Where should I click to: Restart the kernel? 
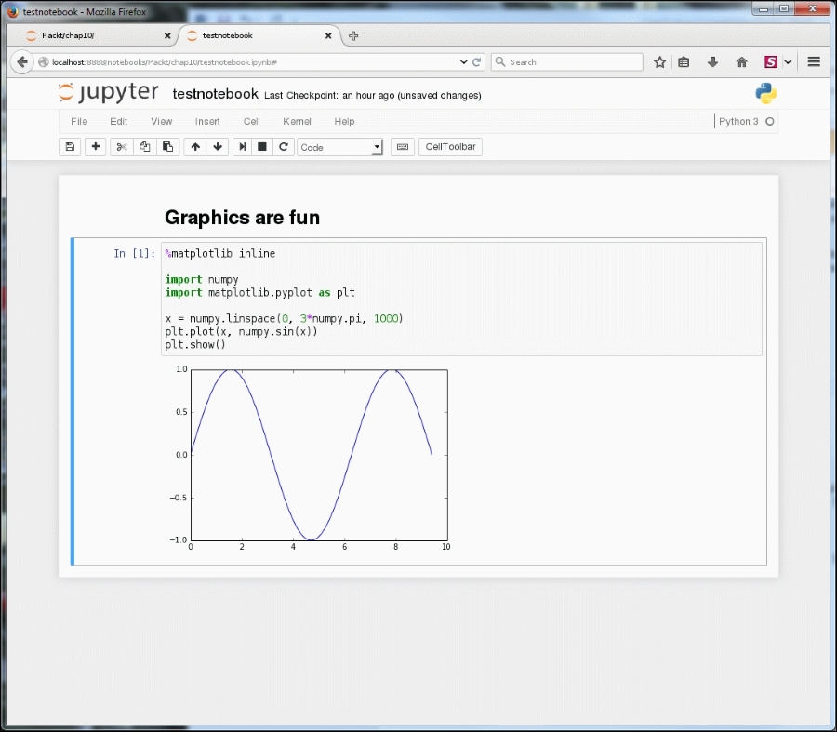pos(284,146)
